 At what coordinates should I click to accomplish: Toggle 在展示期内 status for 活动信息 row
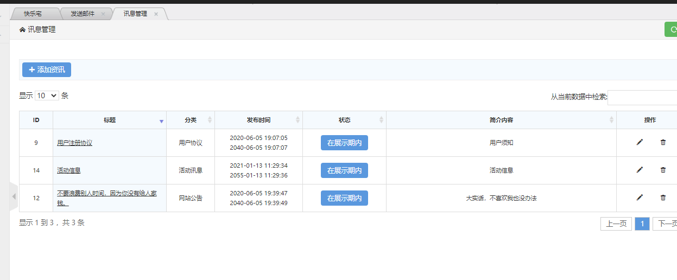tap(344, 170)
